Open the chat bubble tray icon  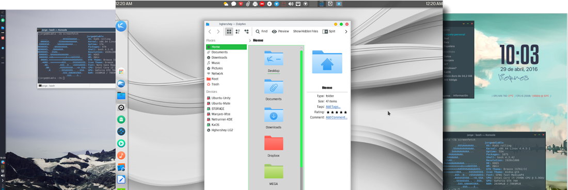(233, 4)
